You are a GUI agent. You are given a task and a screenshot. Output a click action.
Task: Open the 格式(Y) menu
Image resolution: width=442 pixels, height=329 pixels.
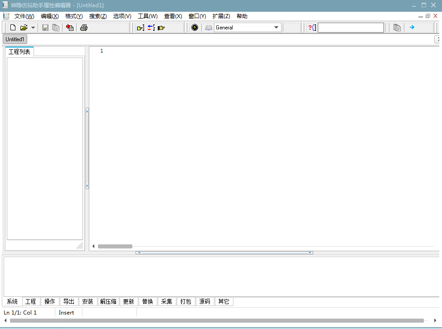click(74, 16)
